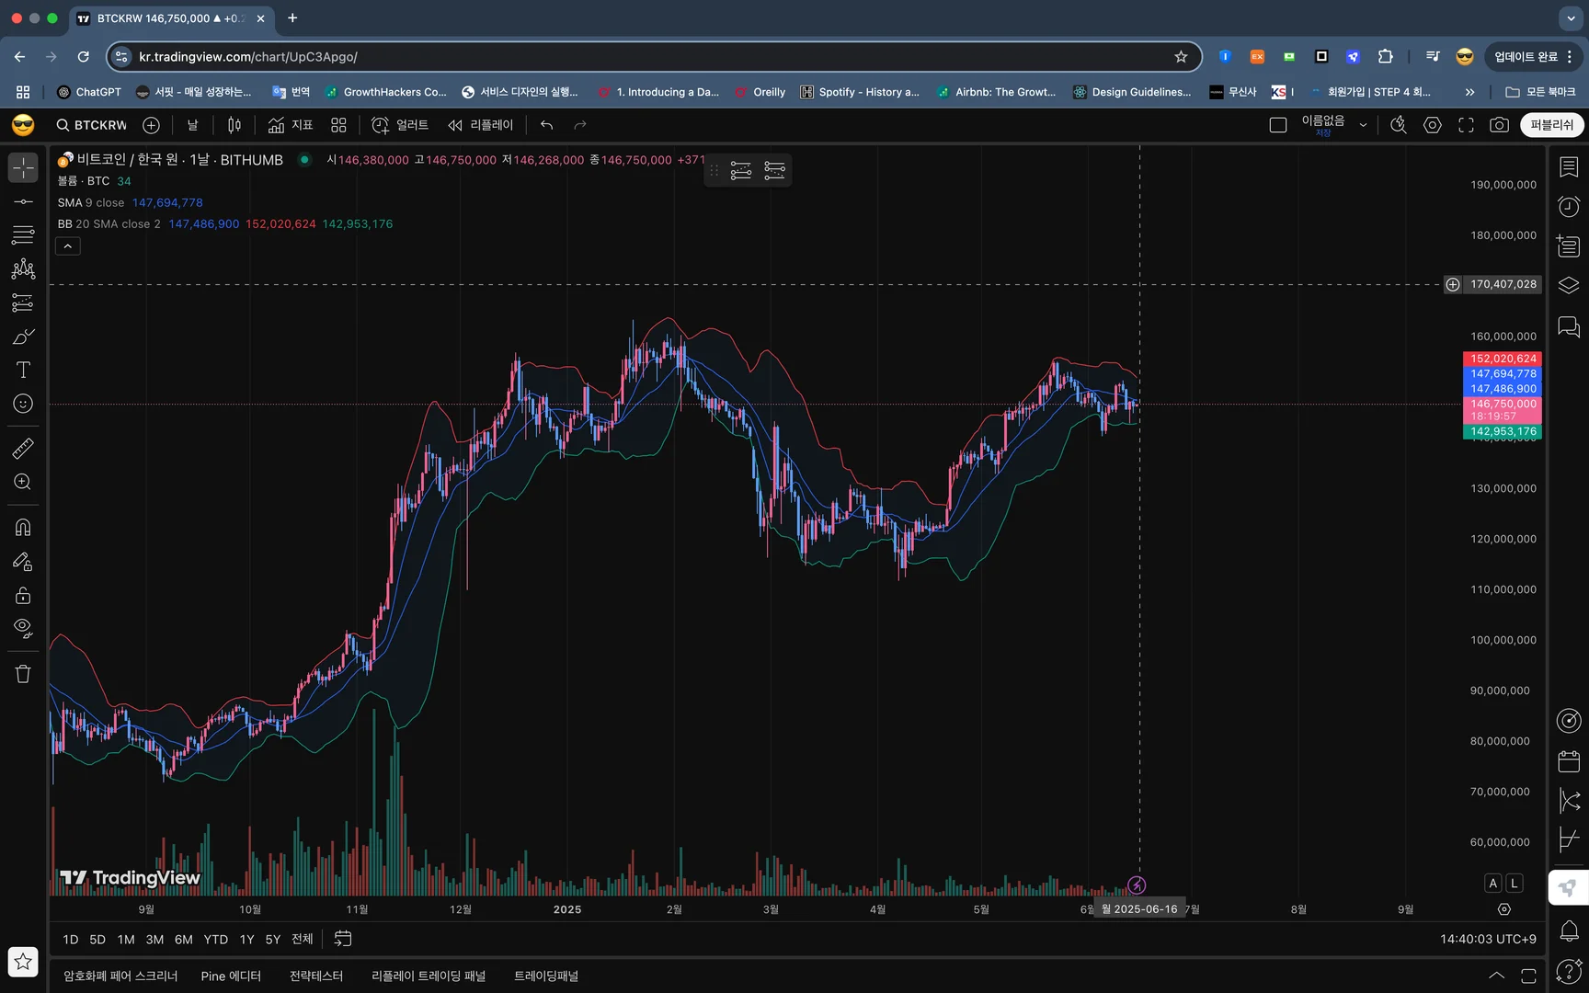Toggle lock all drawings icon
The width and height of the screenshot is (1589, 993).
pos(23,596)
